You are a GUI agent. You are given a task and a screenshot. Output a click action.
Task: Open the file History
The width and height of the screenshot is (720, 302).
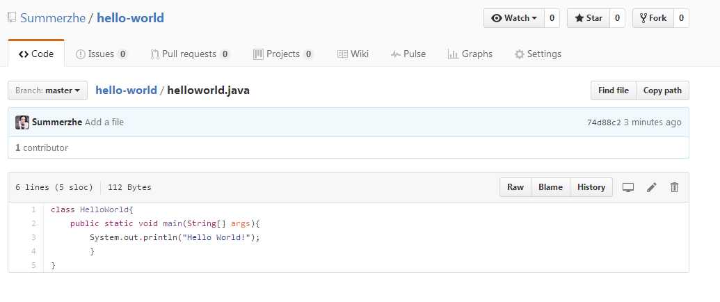click(x=591, y=187)
